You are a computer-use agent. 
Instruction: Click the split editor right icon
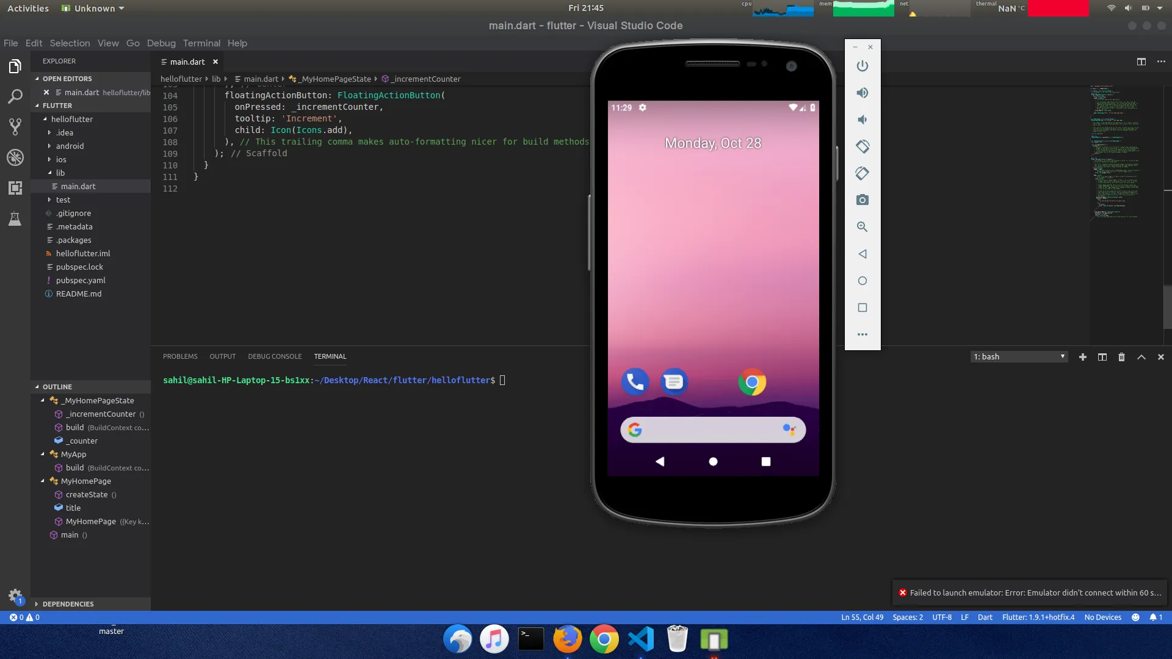1141,62
